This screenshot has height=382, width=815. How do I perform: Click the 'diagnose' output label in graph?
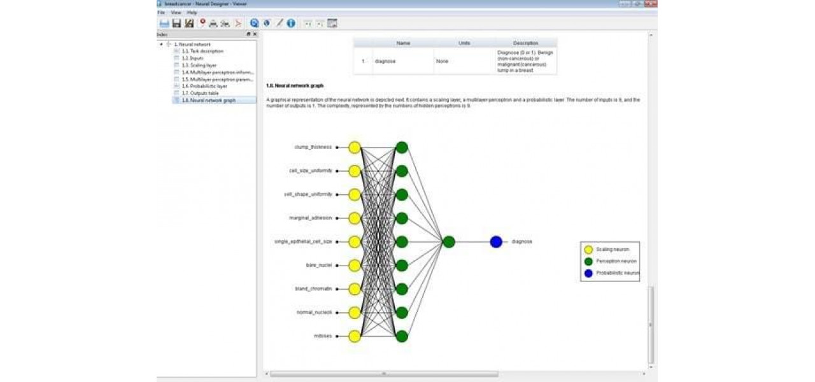coord(521,242)
